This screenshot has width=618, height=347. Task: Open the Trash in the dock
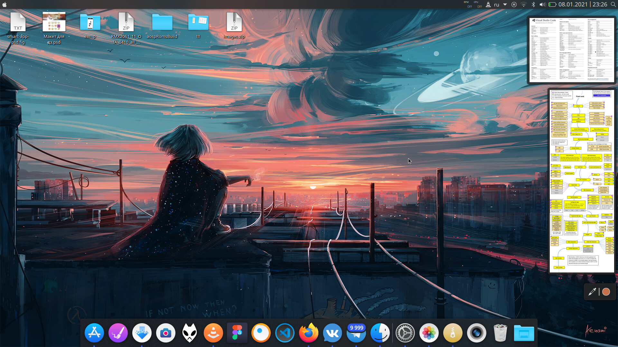pos(500,333)
